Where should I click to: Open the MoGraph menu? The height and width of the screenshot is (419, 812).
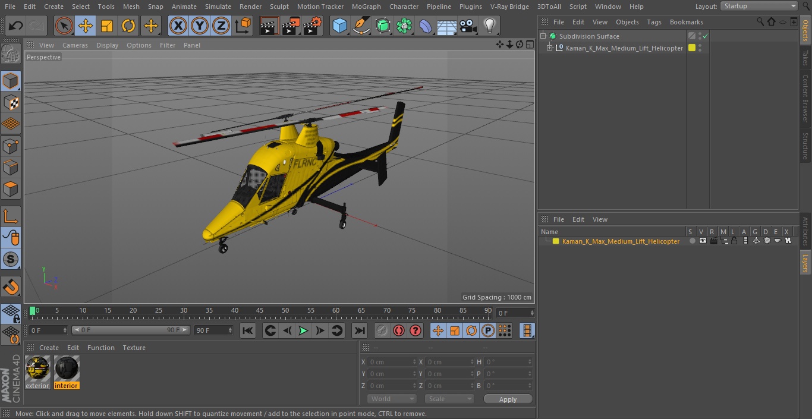366,7
